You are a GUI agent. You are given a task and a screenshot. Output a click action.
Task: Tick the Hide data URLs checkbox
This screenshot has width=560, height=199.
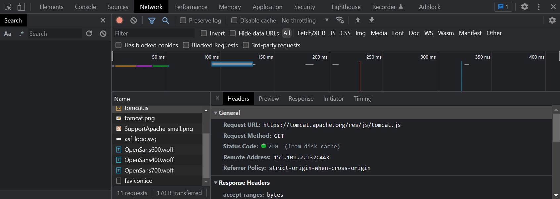tap(233, 33)
